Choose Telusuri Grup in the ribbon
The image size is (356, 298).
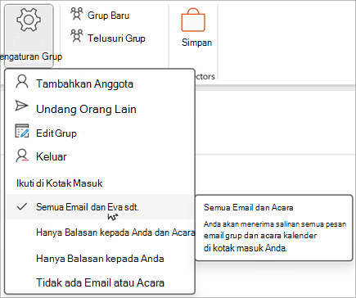tap(116, 38)
